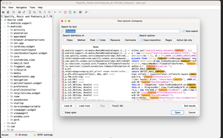
Task: Toggle the Auto search checkbox
Action: click(184, 31)
